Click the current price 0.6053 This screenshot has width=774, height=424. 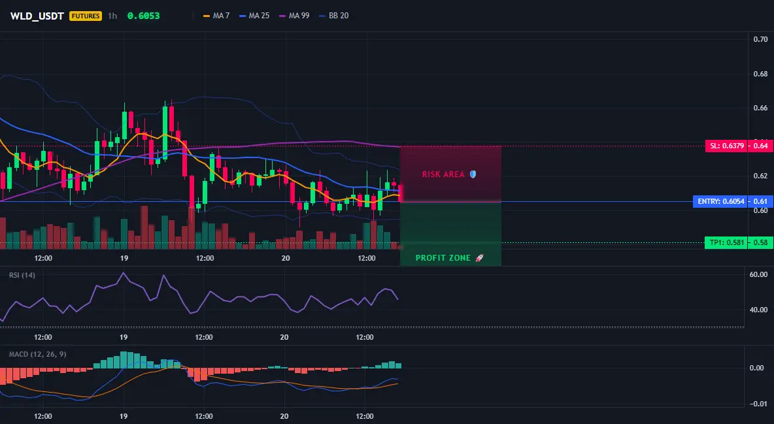(144, 16)
